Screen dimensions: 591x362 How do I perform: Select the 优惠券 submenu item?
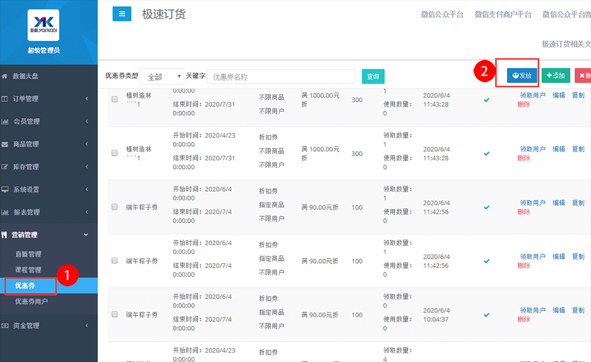[25, 286]
